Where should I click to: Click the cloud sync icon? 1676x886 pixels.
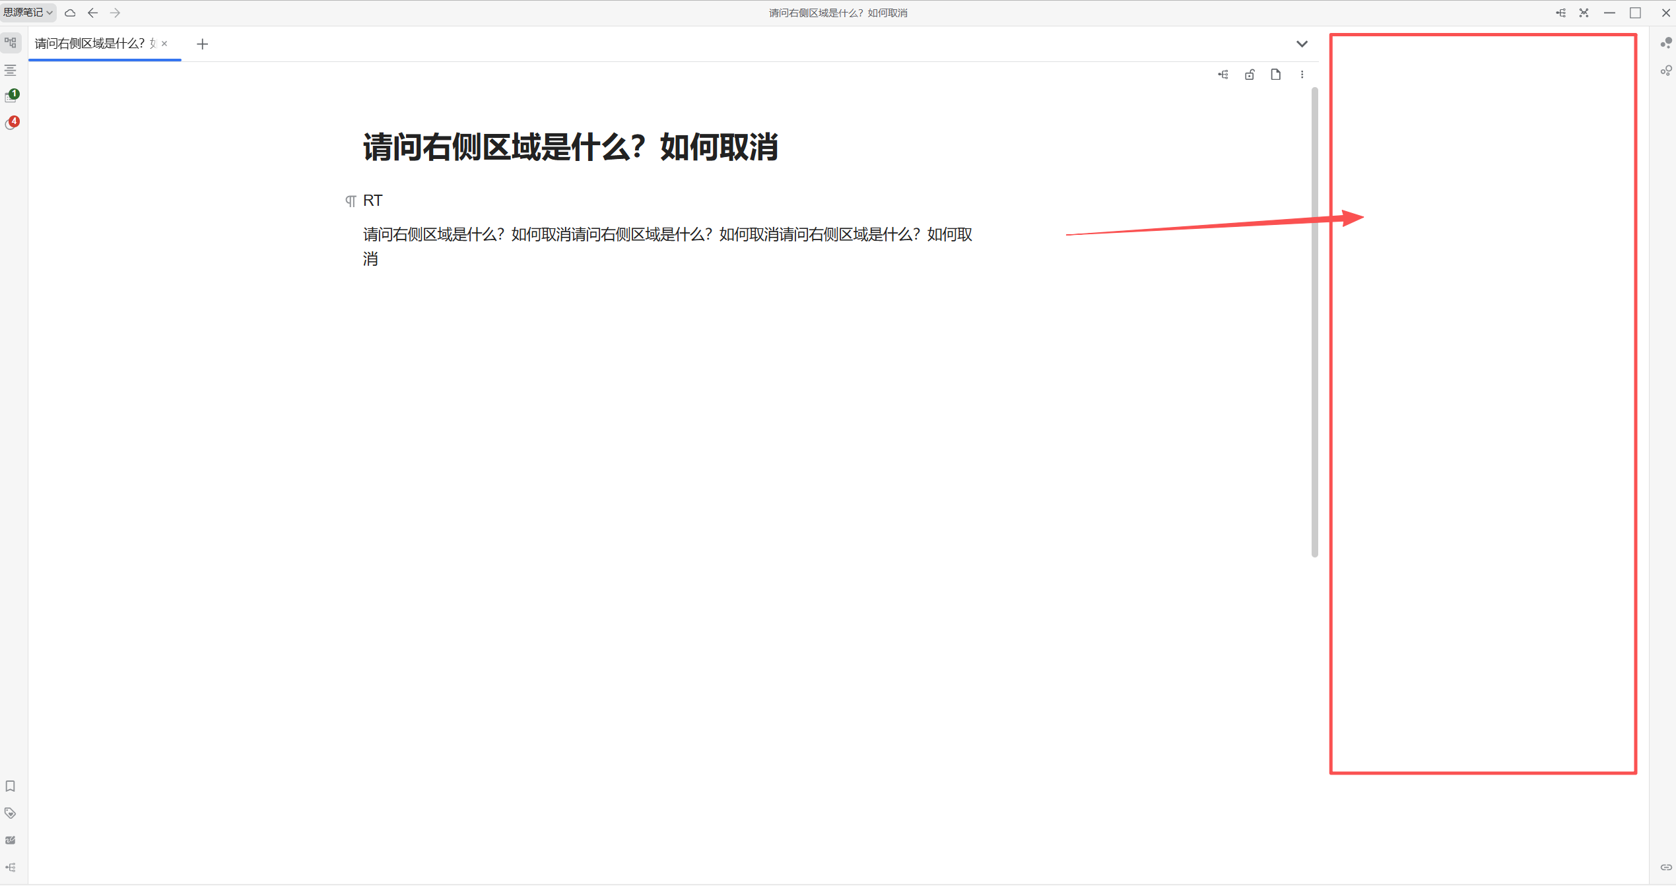tap(70, 13)
